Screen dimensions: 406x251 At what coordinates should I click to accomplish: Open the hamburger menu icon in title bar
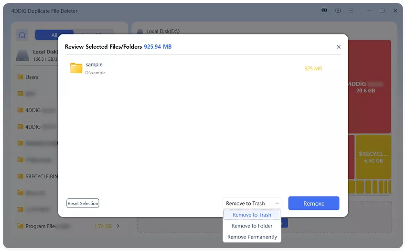click(351, 11)
